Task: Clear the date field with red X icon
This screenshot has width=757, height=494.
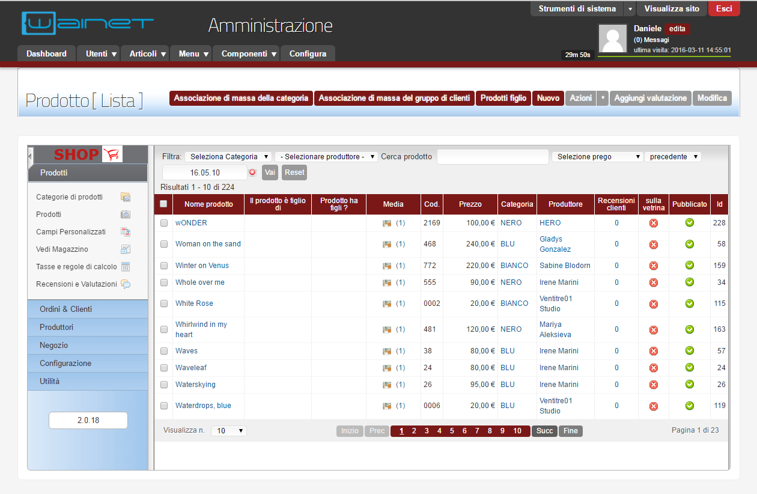Action: (252, 172)
